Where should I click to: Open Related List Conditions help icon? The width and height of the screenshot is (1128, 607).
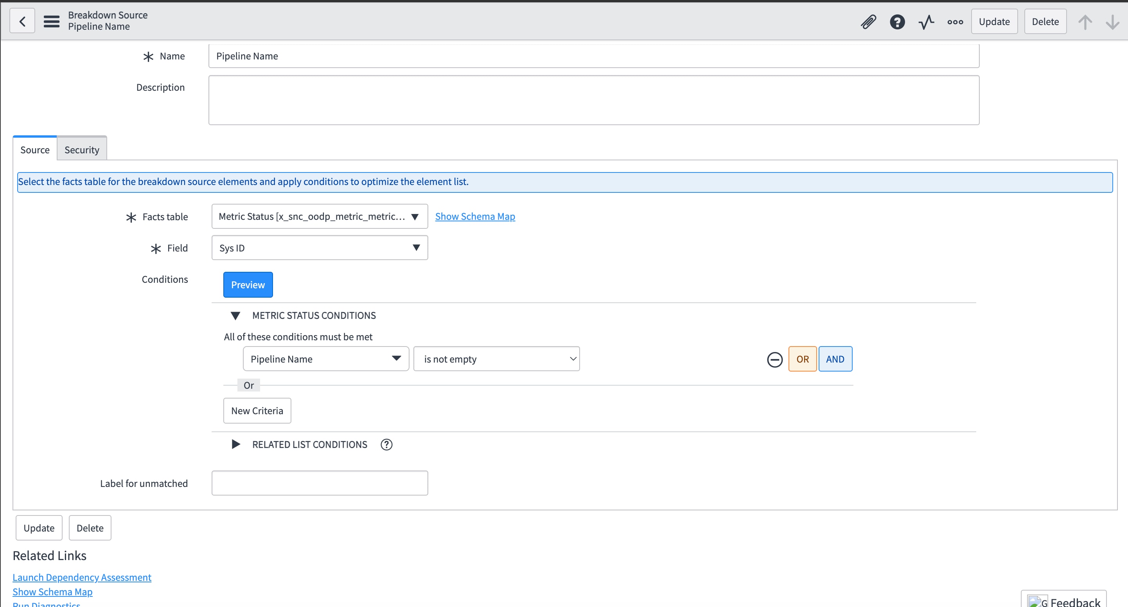point(386,445)
